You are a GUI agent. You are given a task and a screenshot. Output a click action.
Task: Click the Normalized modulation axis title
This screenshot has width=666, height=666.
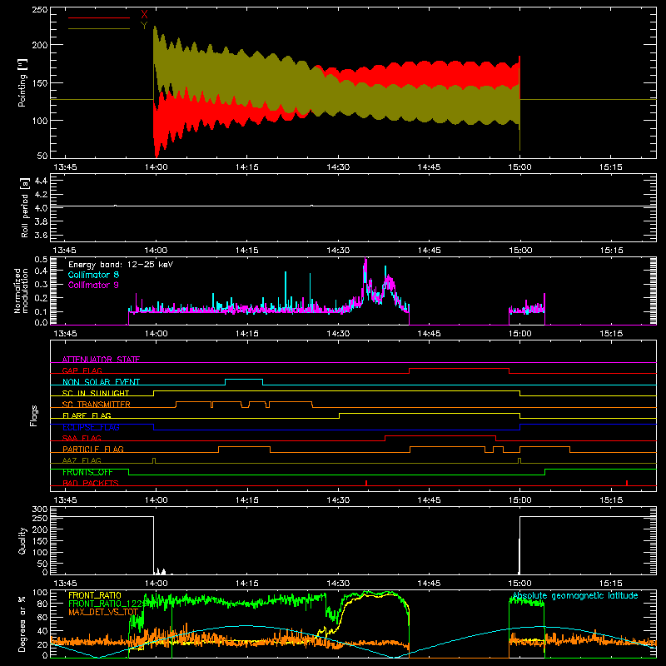[x=22, y=291]
